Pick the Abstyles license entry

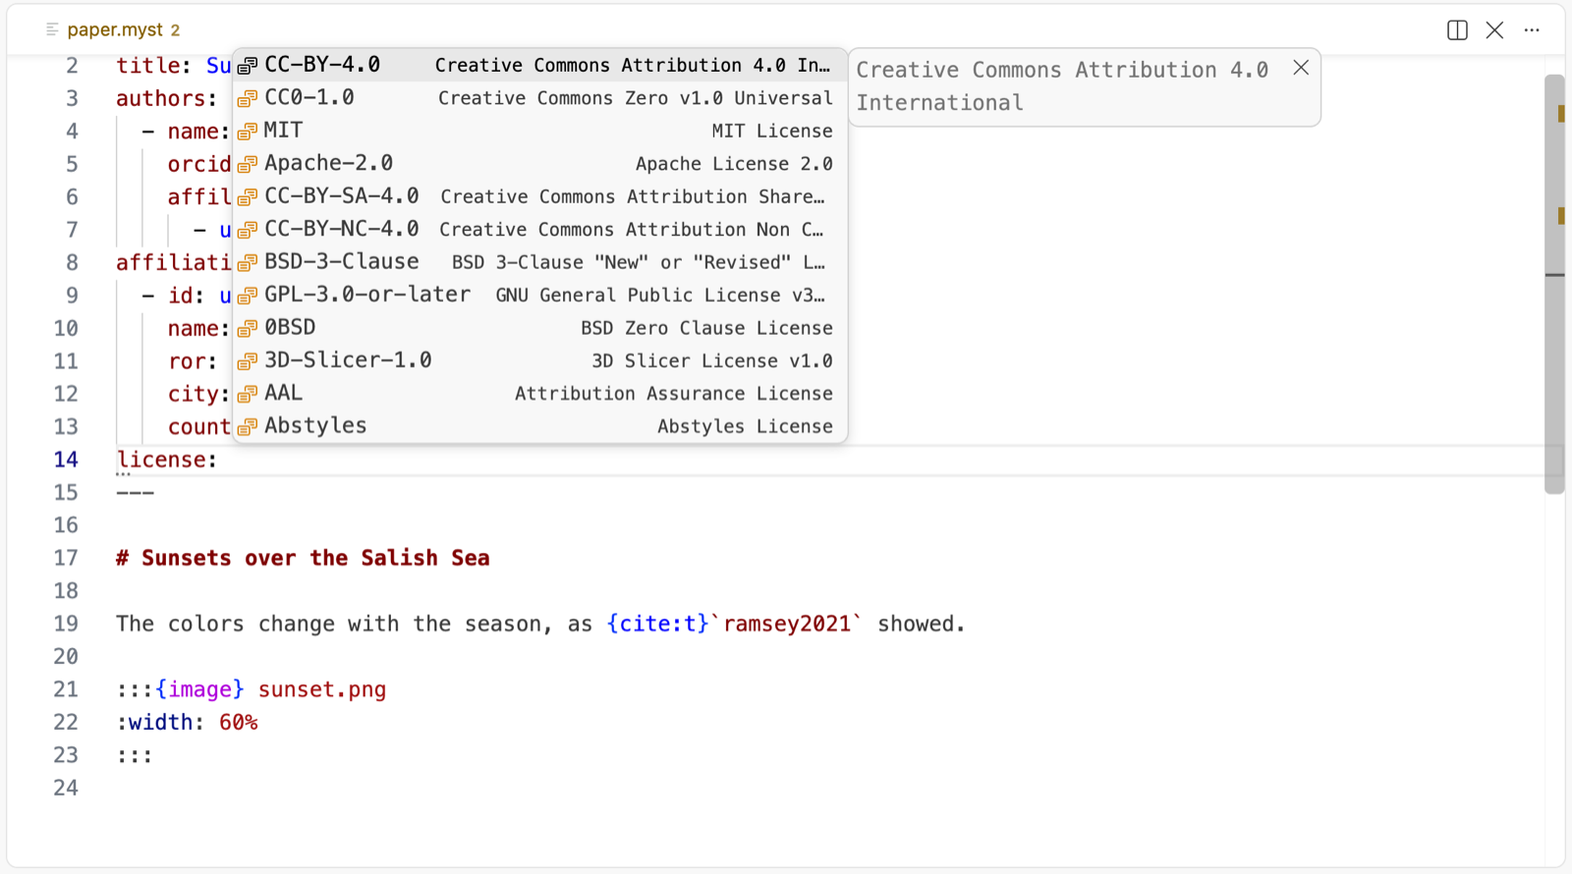click(539, 426)
